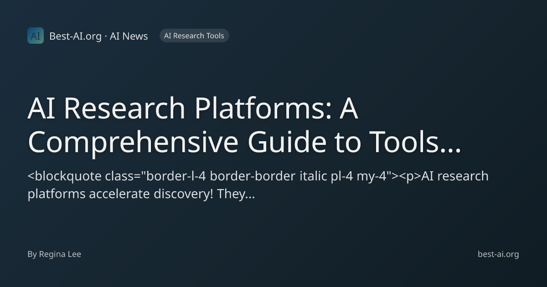
Task: Click the Best-AI.org · AI News site name
Action: pyautogui.click(x=98, y=36)
